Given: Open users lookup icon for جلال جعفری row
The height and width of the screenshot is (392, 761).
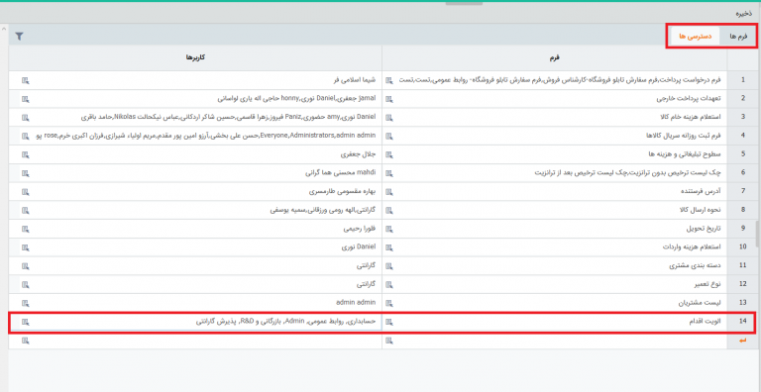Looking at the screenshot, I should tap(25, 154).
